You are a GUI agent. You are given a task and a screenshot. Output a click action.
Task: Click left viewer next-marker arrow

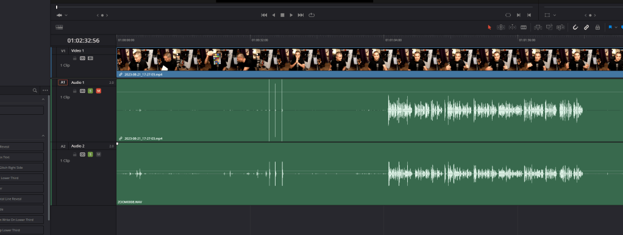(x=107, y=15)
